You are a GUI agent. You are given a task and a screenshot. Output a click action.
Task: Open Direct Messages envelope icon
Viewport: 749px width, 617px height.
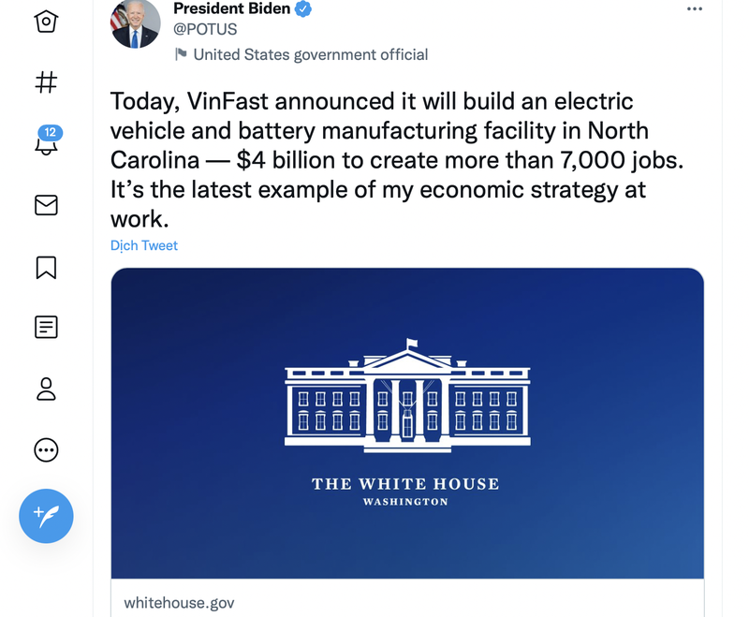tap(46, 205)
